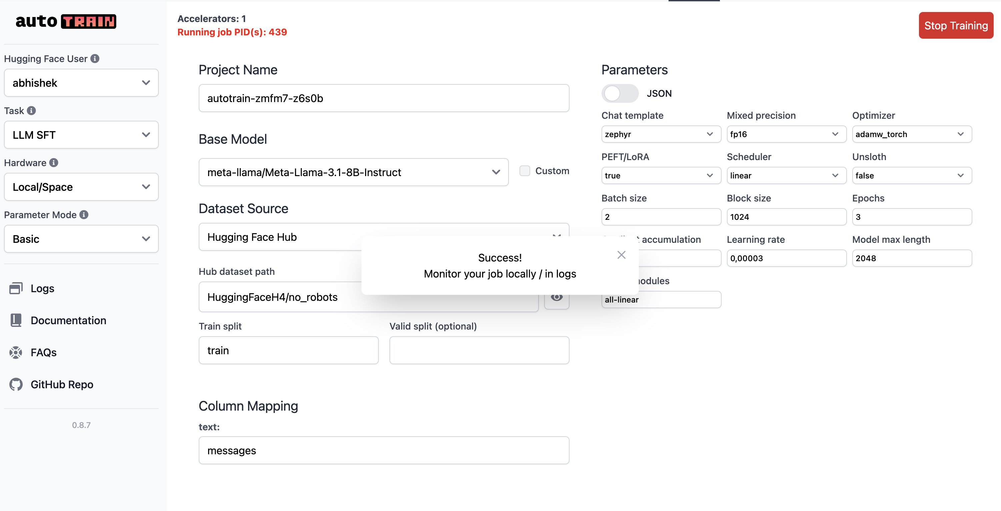Open the Hardware dropdown showing Local/Space
1001x511 pixels.
(81, 187)
